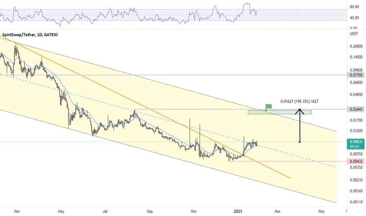Image resolution: width=366 pixels, height=216 pixels.
Task: Click the 0.20000 price axis value
Action: (x=356, y=46)
